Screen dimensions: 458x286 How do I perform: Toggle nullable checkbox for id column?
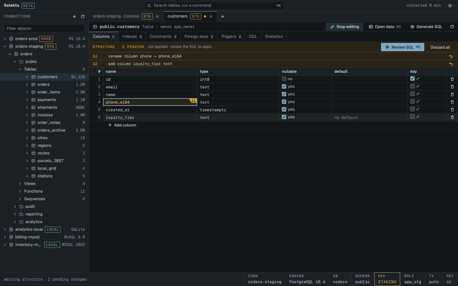[284, 79]
